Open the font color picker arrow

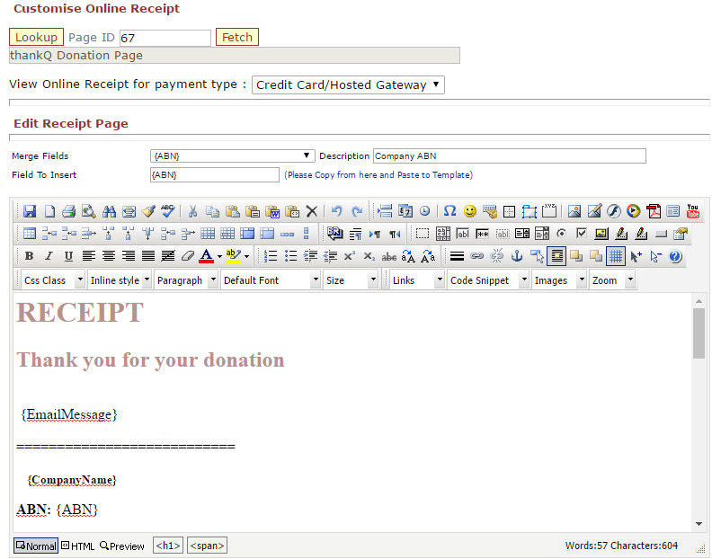[x=219, y=257]
